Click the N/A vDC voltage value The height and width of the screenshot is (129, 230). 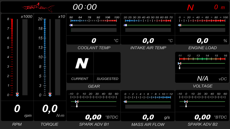tap(202, 79)
